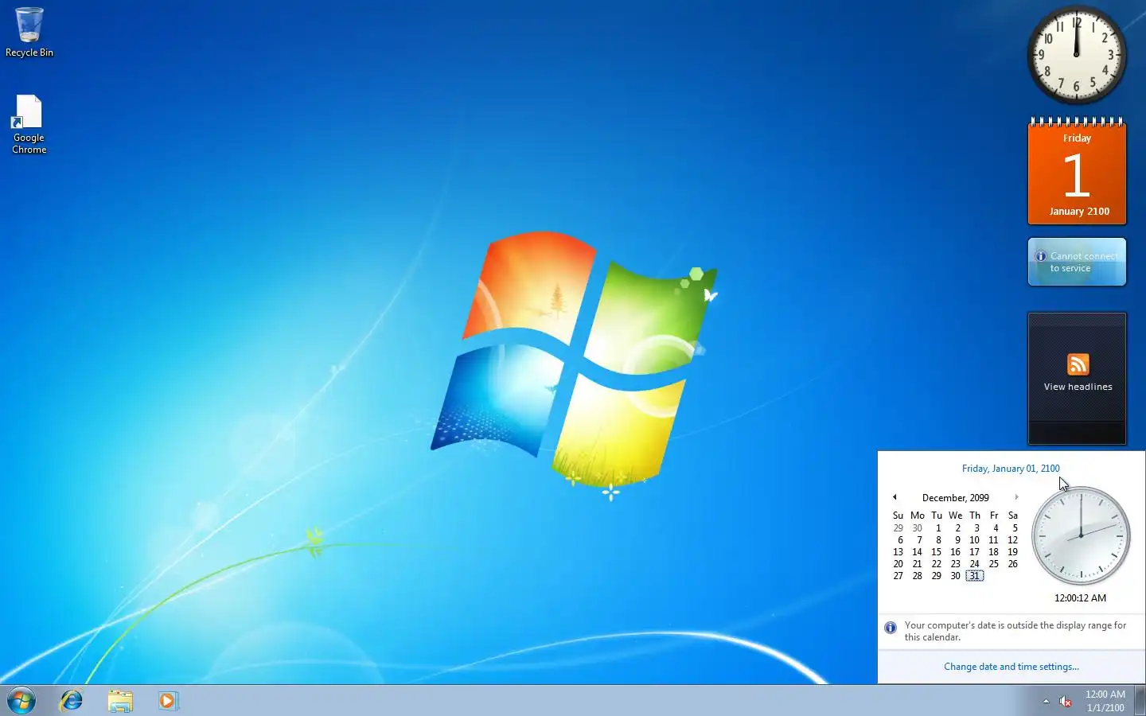Select December 19 in the calendar
This screenshot has height=716, width=1146.
click(x=1012, y=552)
